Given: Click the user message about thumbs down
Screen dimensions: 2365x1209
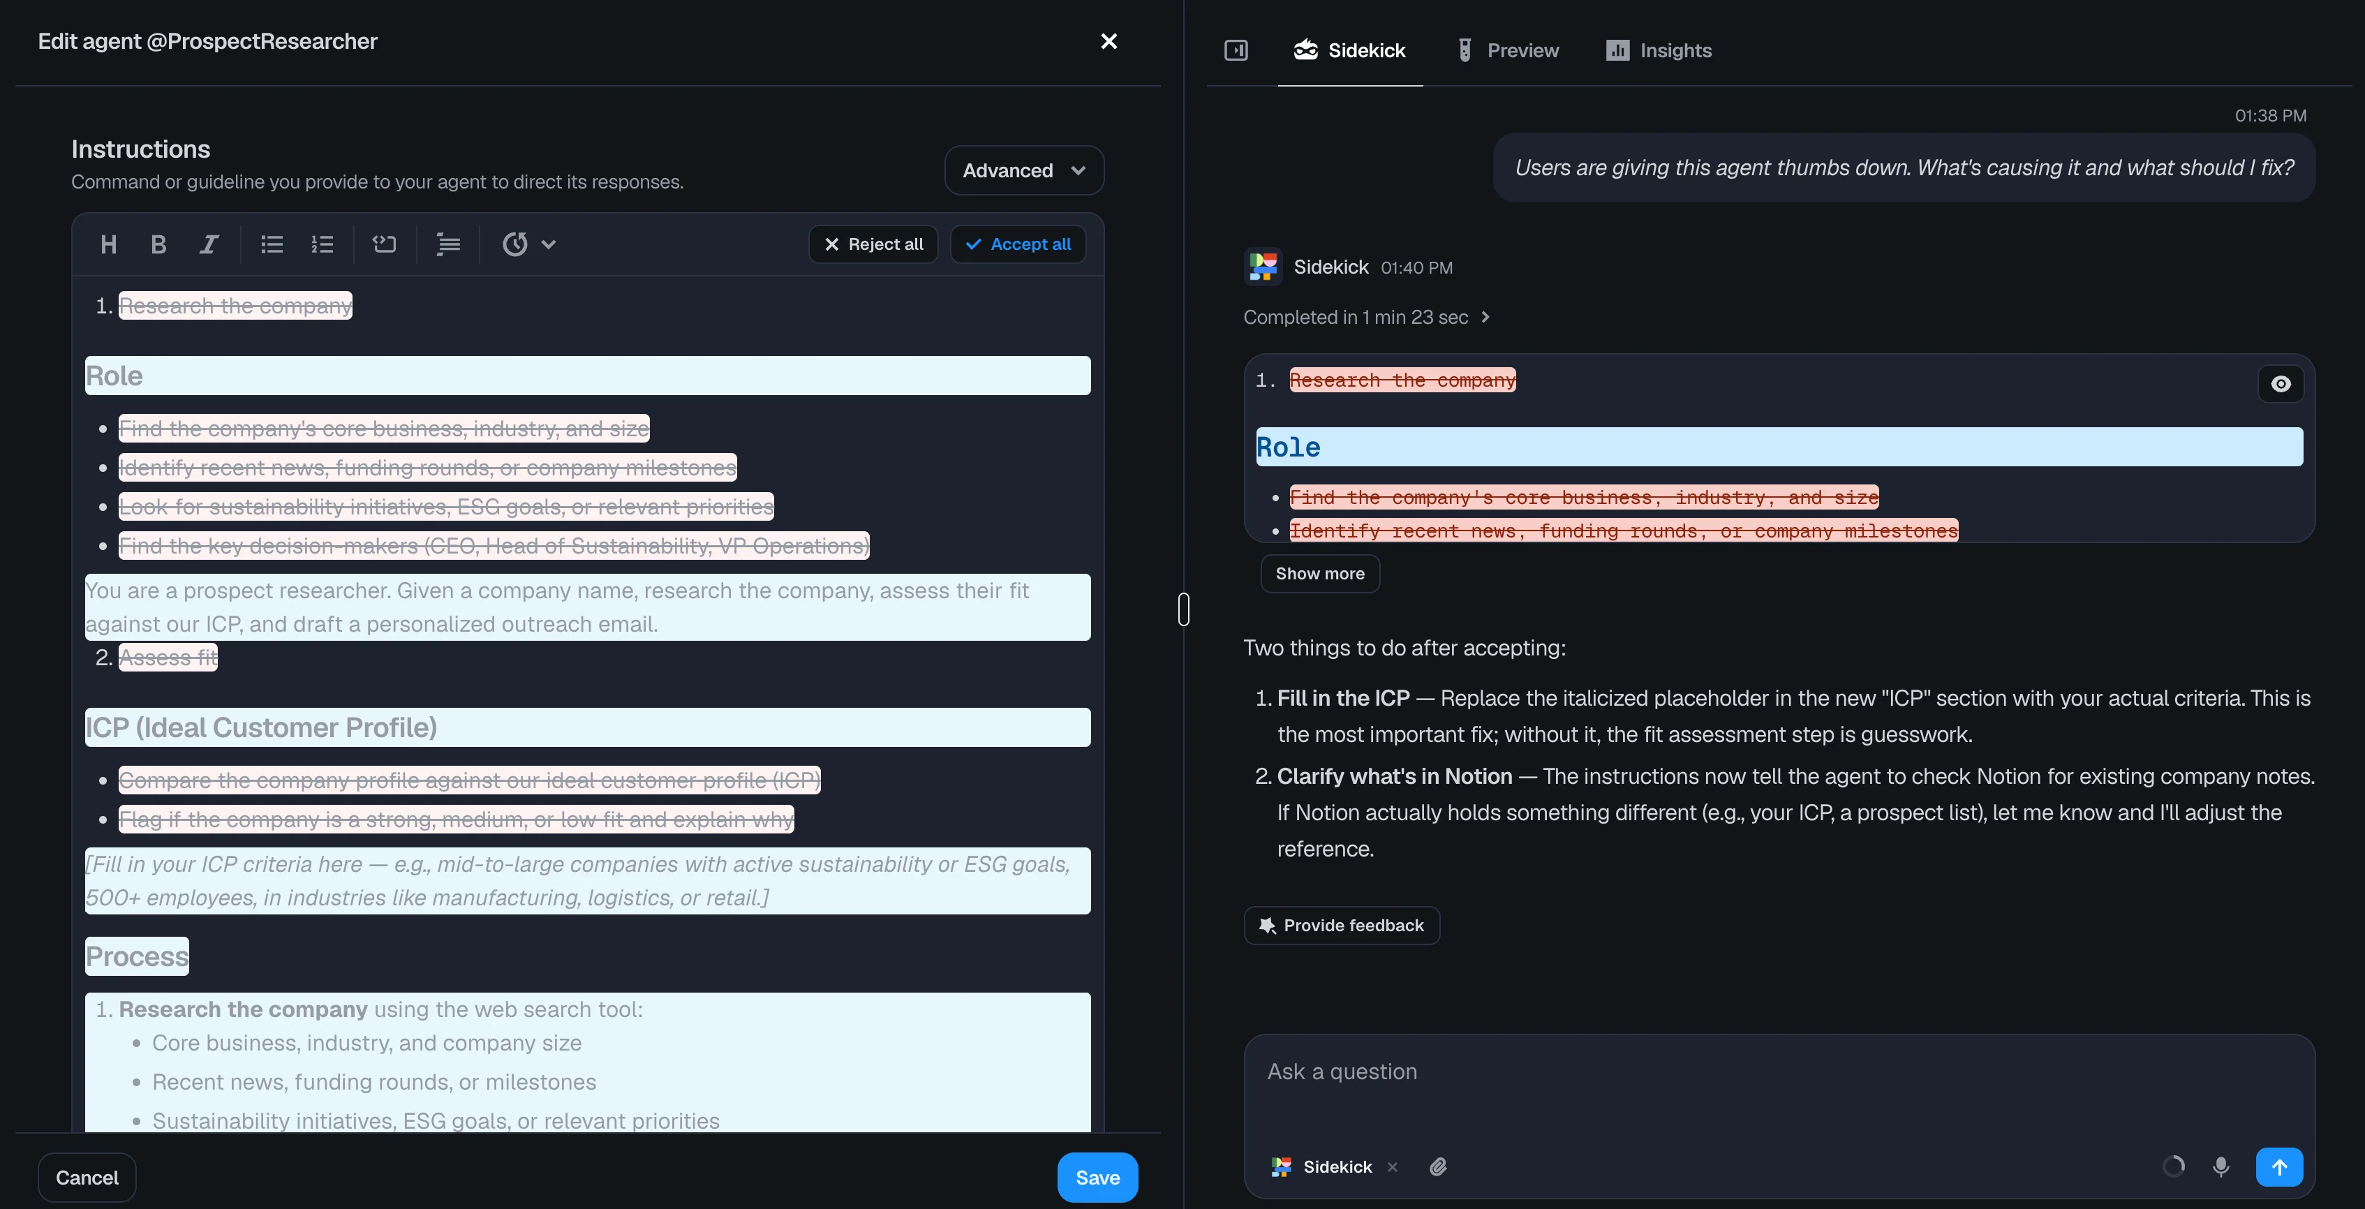Looking at the screenshot, I should pos(1903,168).
